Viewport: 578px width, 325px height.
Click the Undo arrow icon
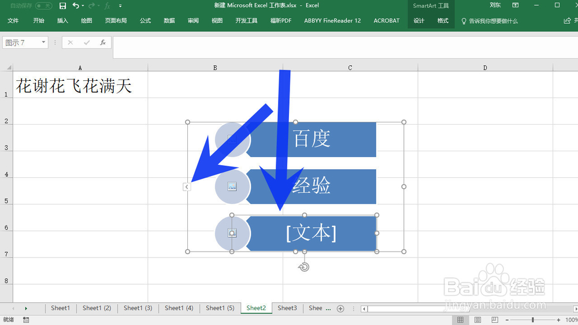[x=76, y=6]
